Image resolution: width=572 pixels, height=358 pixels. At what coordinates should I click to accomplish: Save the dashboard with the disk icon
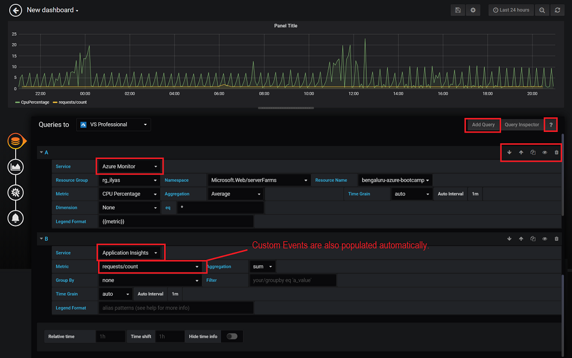[458, 10]
